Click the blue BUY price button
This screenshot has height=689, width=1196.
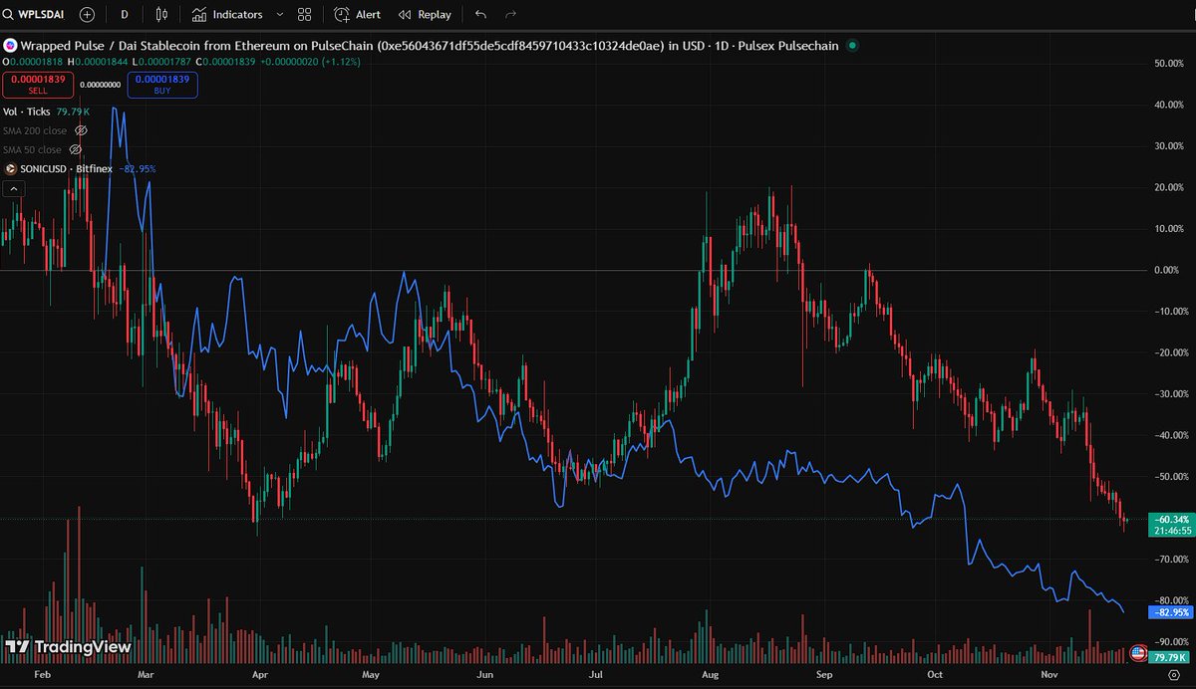(162, 85)
